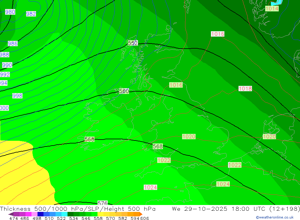This screenshot has width=300, height=220.
Task: Click the 988 isobar label
Action: click(x=4, y=55)
